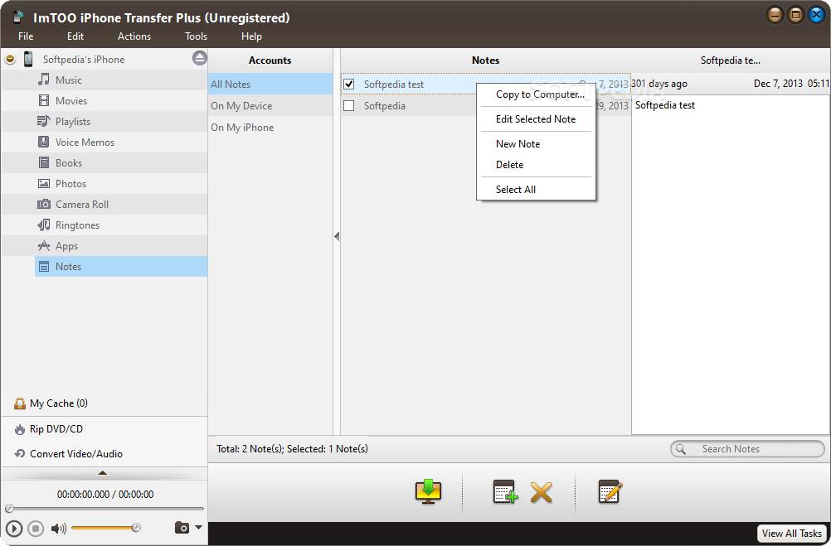Open Camera Roll category label
This screenshot has height=546, width=831.
(82, 205)
